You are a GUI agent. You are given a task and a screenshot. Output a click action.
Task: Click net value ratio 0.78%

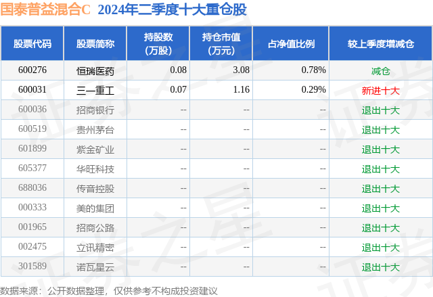tap(313, 70)
